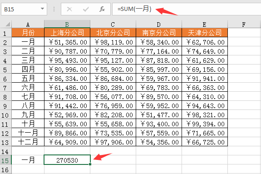
Task: Select column B header
Action: pyautogui.click(x=67, y=25)
